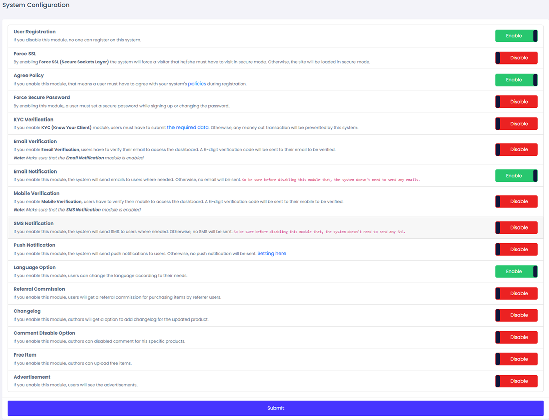Click the pink warning about sending SMS
This screenshot has width=549, height=420.
pos(319,232)
